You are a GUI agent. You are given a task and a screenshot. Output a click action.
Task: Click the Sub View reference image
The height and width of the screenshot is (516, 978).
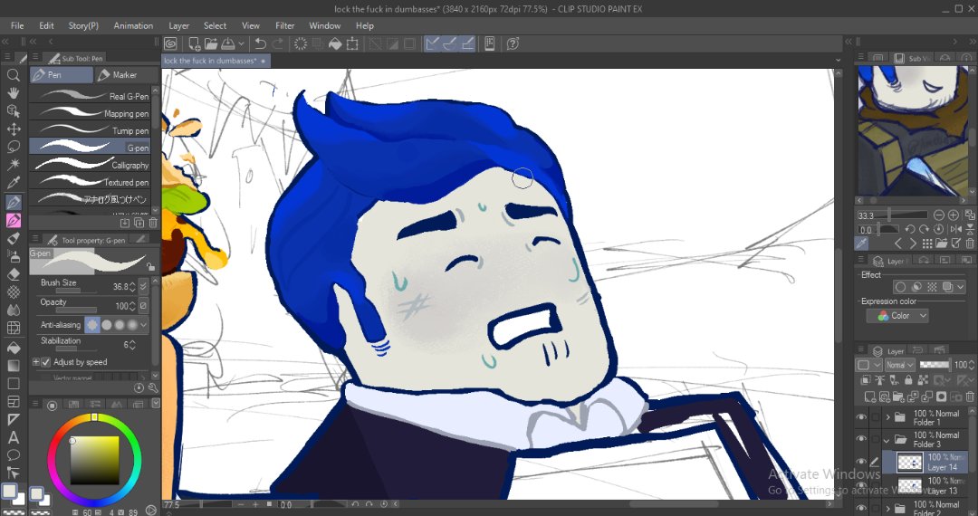pos(913,131)
